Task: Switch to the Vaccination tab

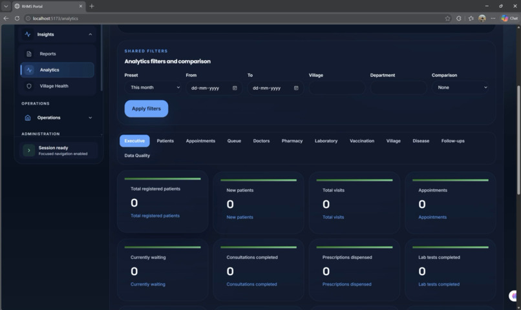Action: coord(362,141)
